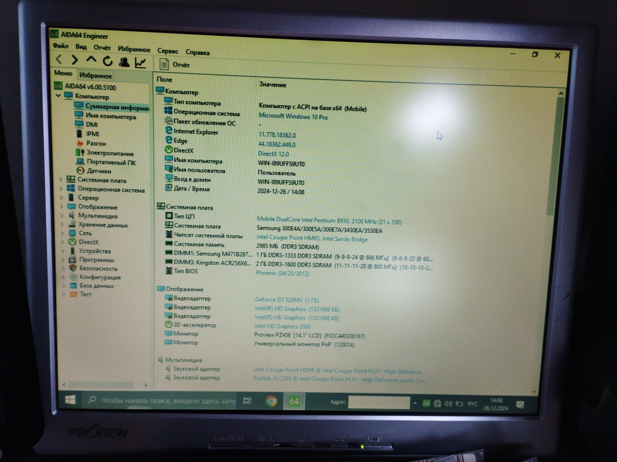Viewport: 617px width, 462px height.
Task: Expand the Сеть tree node
Action: click(x=63, y=233)
